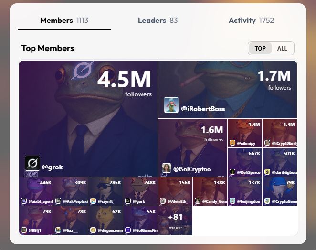This screenshot has height=250, width=316.
Task: Visit the @beijingdou username link
Action: click(249, 201)
